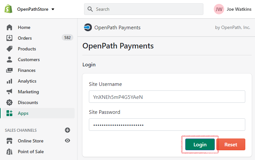
Task: Open the Orders section
Action: tap(25, 38)
